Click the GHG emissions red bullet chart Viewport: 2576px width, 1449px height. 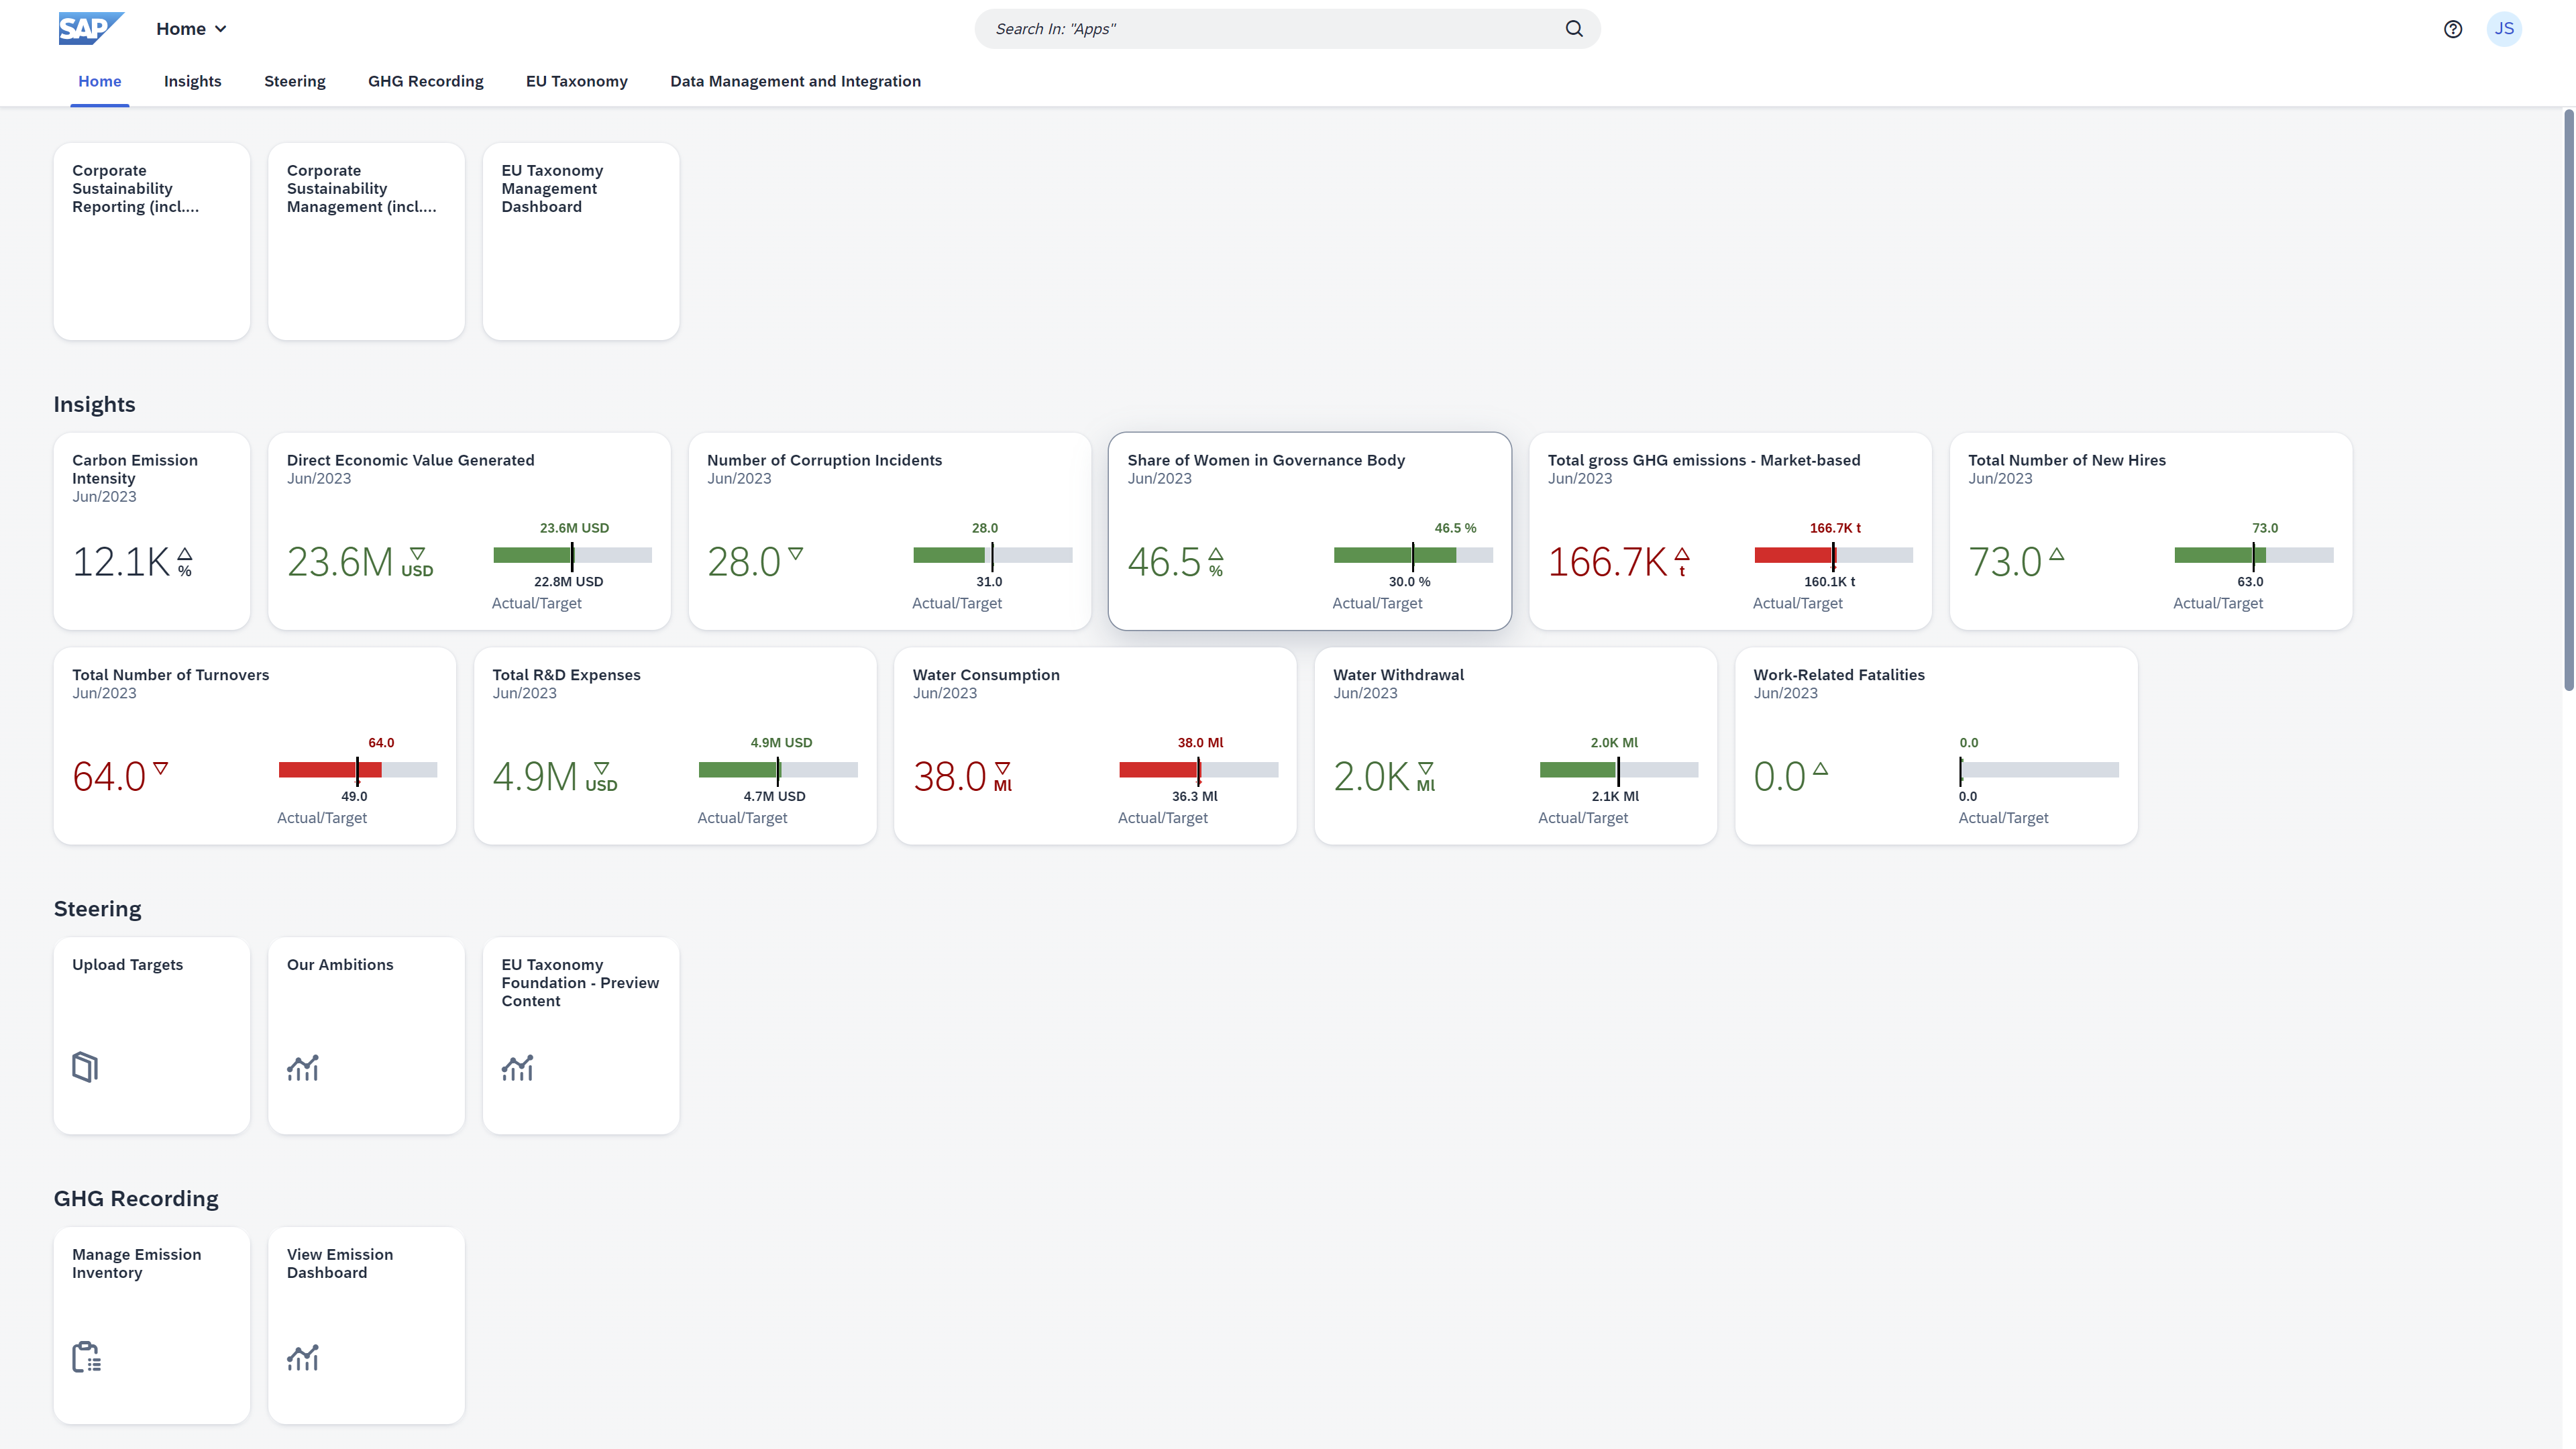(x=1833, y=555)
